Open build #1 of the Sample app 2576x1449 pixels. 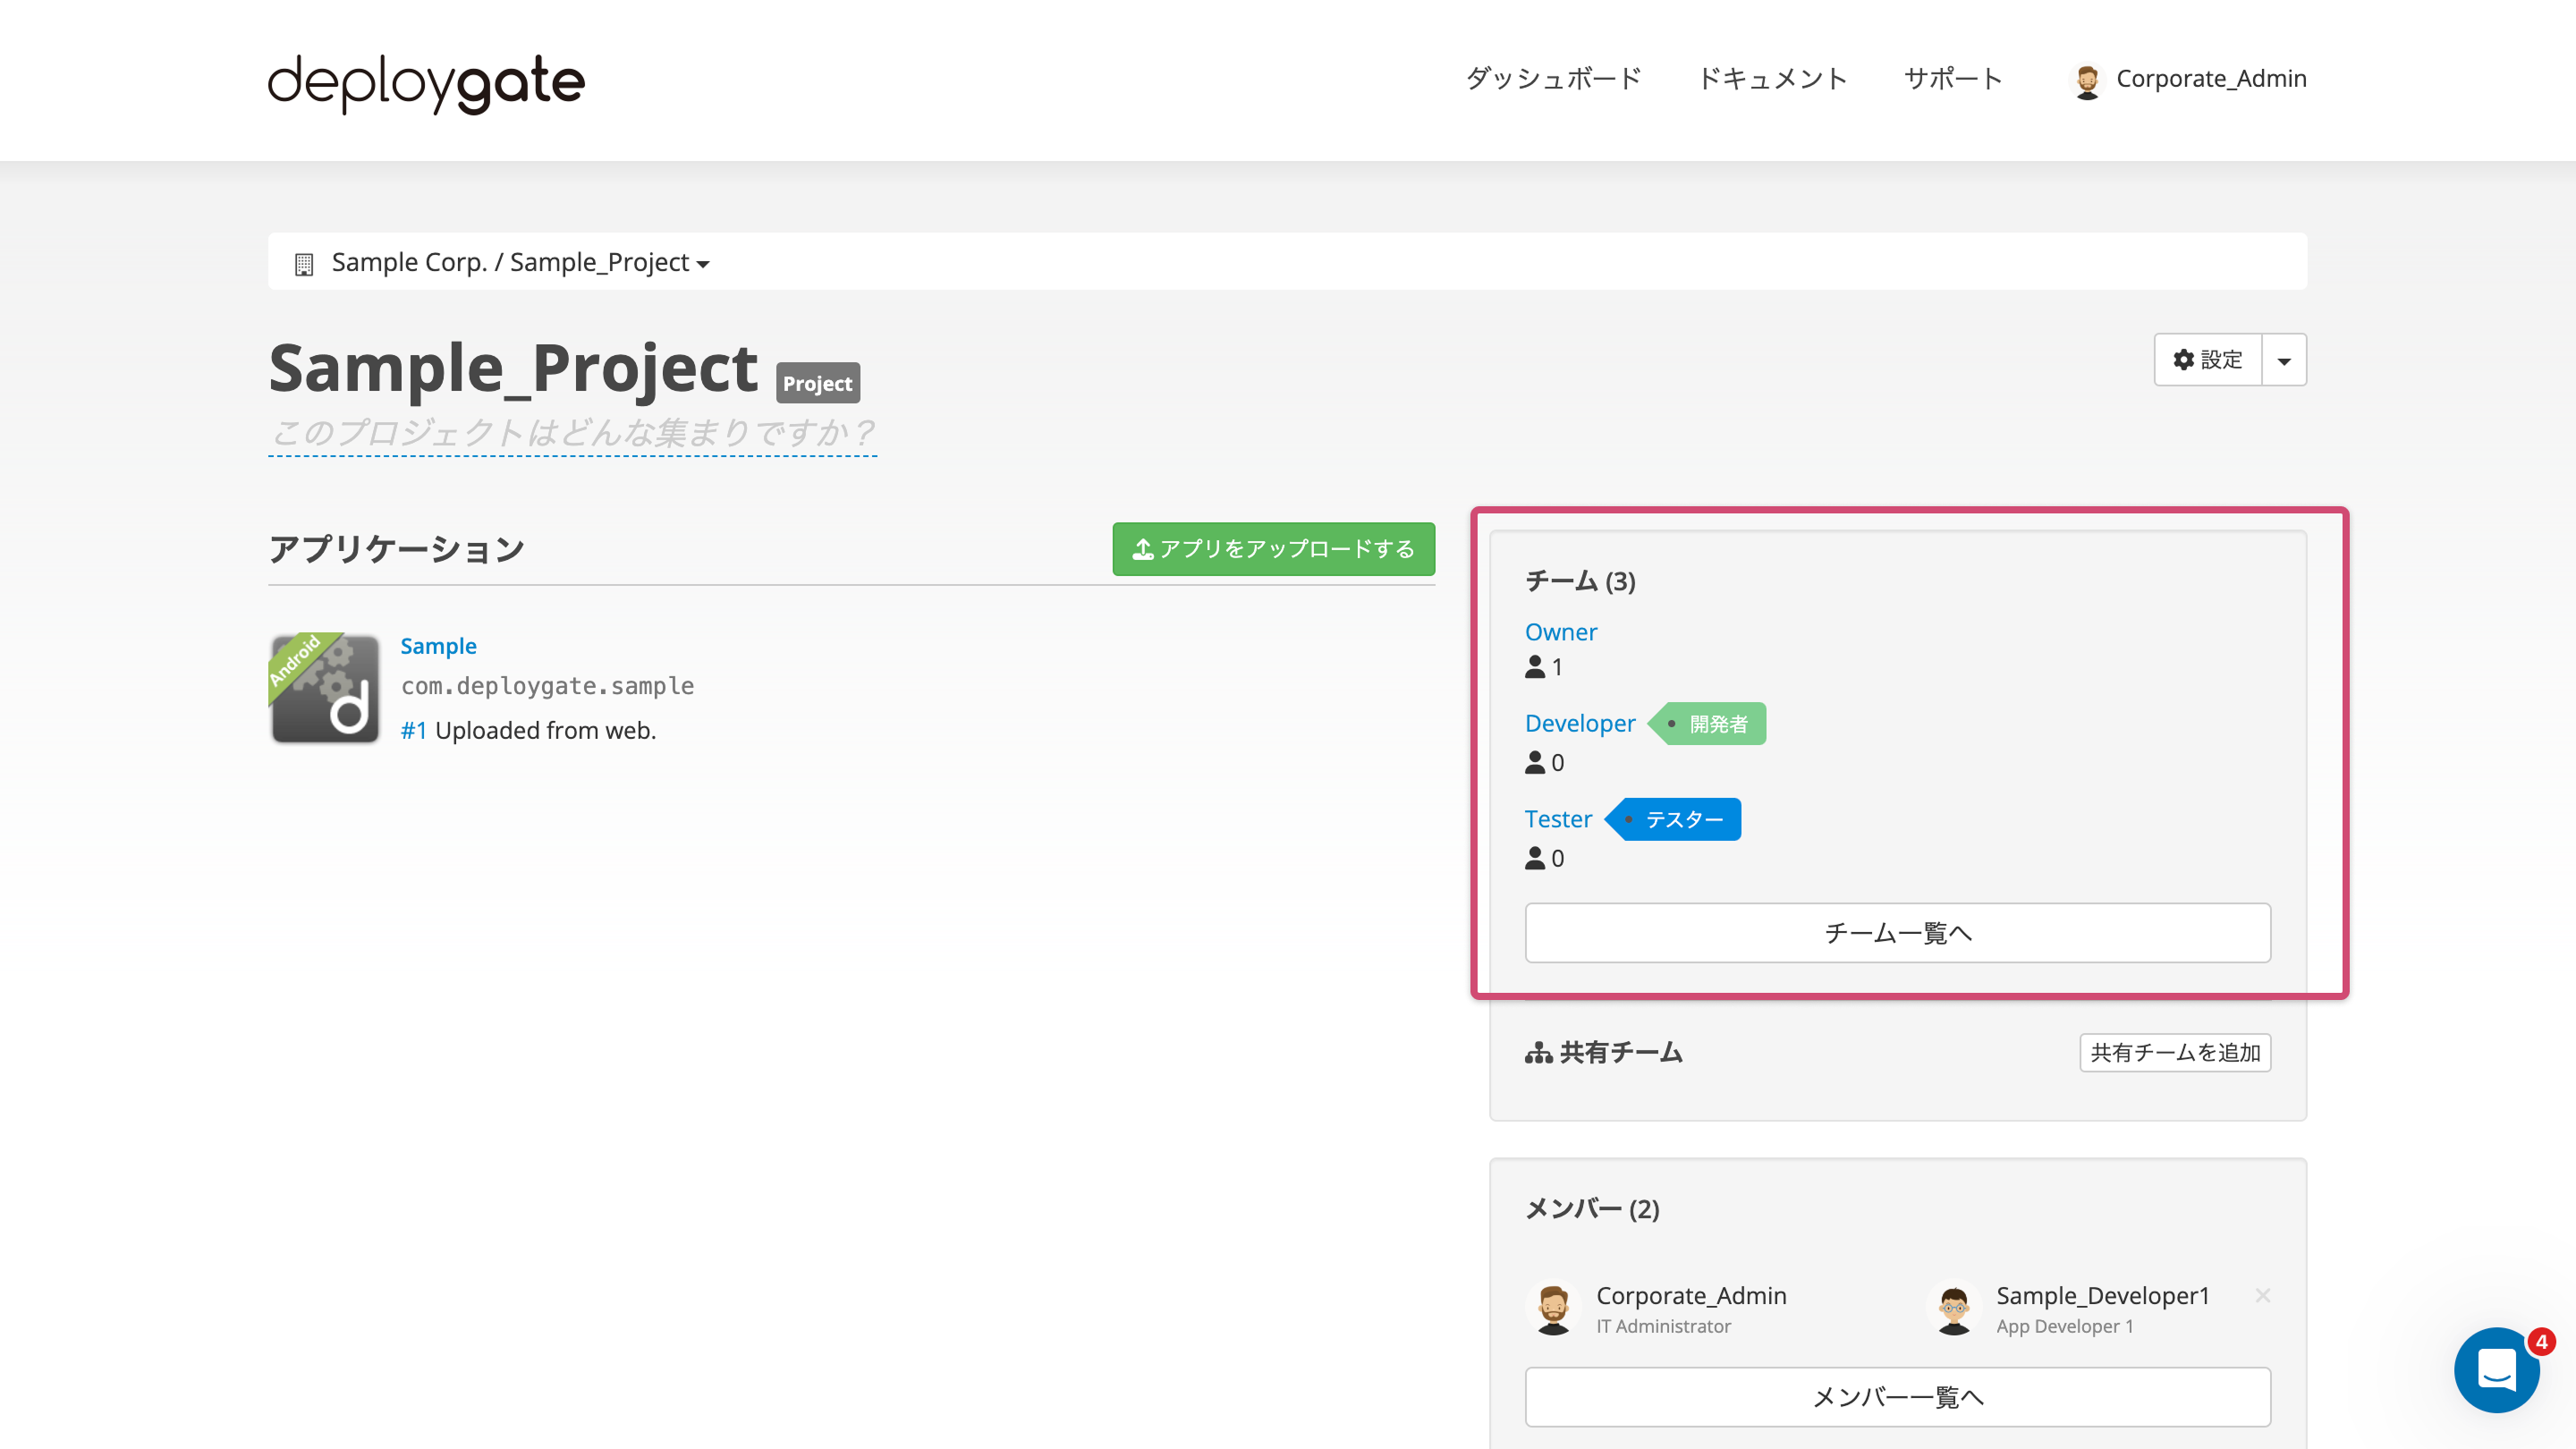[x=412, y=730]
